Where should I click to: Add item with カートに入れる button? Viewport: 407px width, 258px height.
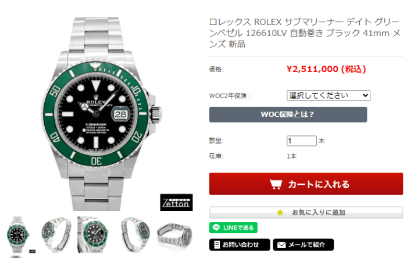click(x=306, y=184)
